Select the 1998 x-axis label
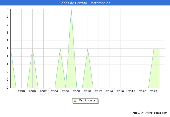The image size is (170, 117). tap(21, 91)
